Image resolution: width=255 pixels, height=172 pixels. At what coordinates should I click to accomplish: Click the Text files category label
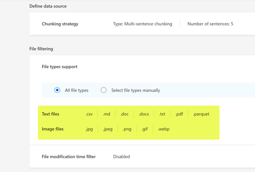point(51,114)
